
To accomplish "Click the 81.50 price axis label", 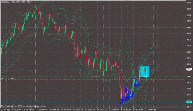I will click(189, 52).
